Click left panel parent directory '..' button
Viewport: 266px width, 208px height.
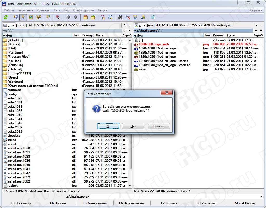click(x=130, y=25)
